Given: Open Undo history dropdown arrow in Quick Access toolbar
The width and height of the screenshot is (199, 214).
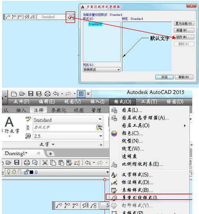Looking at the screenshot, I should (x=62, y=94).
